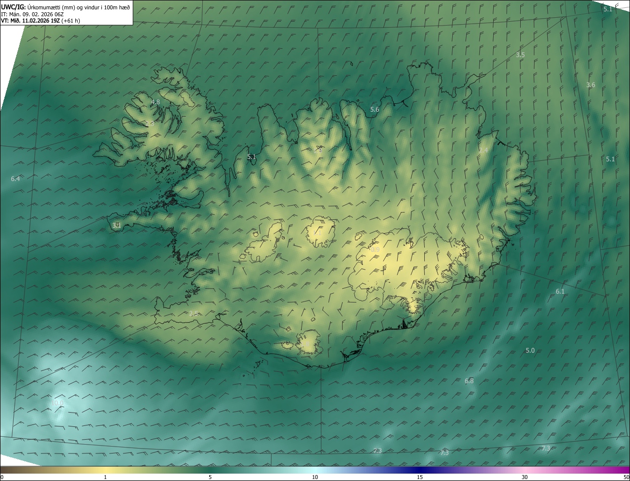
Task: Click the "0.9" value over the glacier
Action: coord(375,250)
